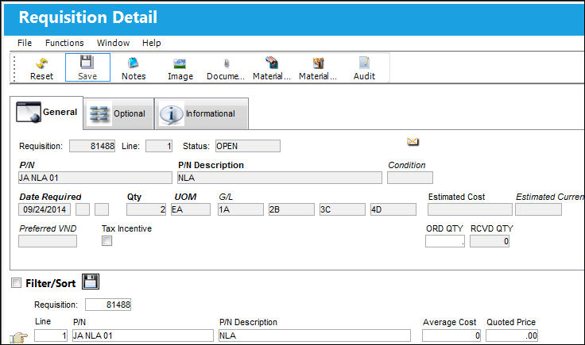Click the Estimated Cost field
Viewport: 585px width, 345px height.
coord(470,209)
